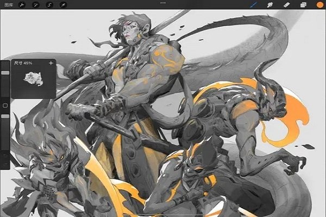
Task: Tap the flame-haired character's glowing eyes
Action: click(58, 156)
